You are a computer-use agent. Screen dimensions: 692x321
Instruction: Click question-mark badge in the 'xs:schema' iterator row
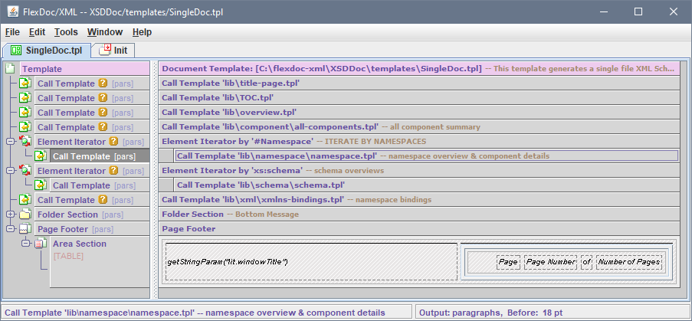114,171
